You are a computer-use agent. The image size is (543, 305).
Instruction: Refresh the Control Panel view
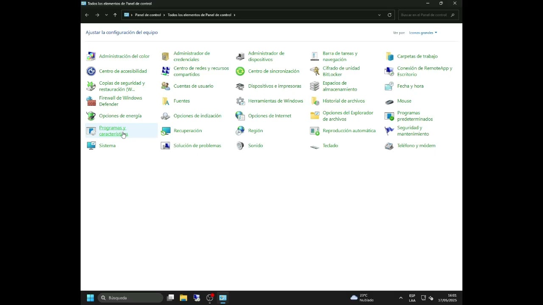tap(389, 15)
